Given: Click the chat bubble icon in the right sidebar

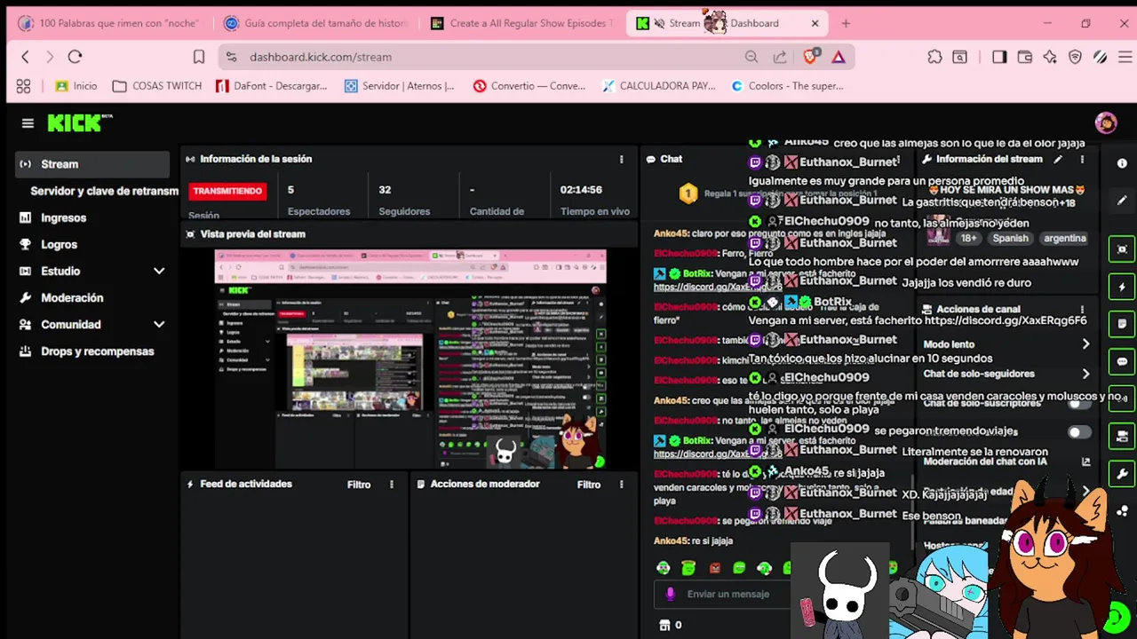Looking at the screenshot, I should (1122, 362).
